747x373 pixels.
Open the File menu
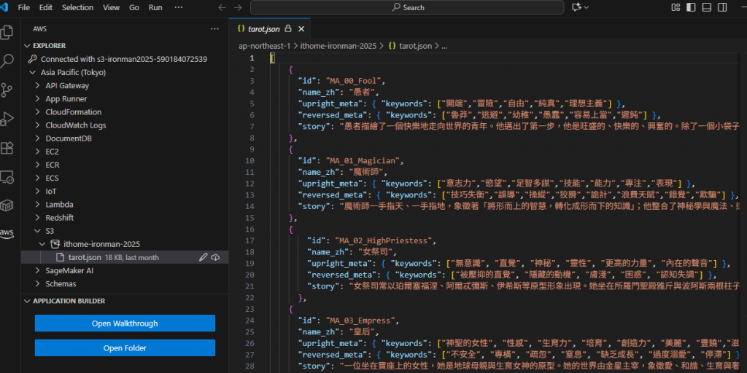23,7
